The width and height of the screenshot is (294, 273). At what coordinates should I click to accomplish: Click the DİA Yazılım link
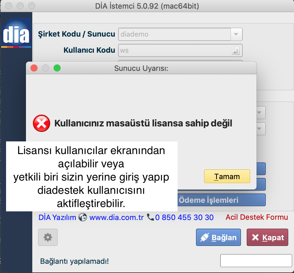click(x=57, y=217)
